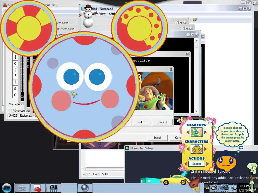Open the blue swirl screen taskbar icon
The image size is (258, 193).
point(54,188)
